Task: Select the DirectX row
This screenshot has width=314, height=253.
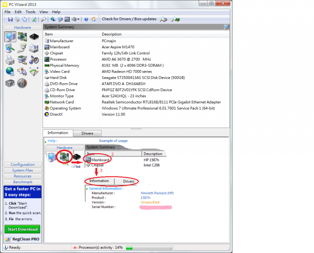Action: [x=137, y=115]
